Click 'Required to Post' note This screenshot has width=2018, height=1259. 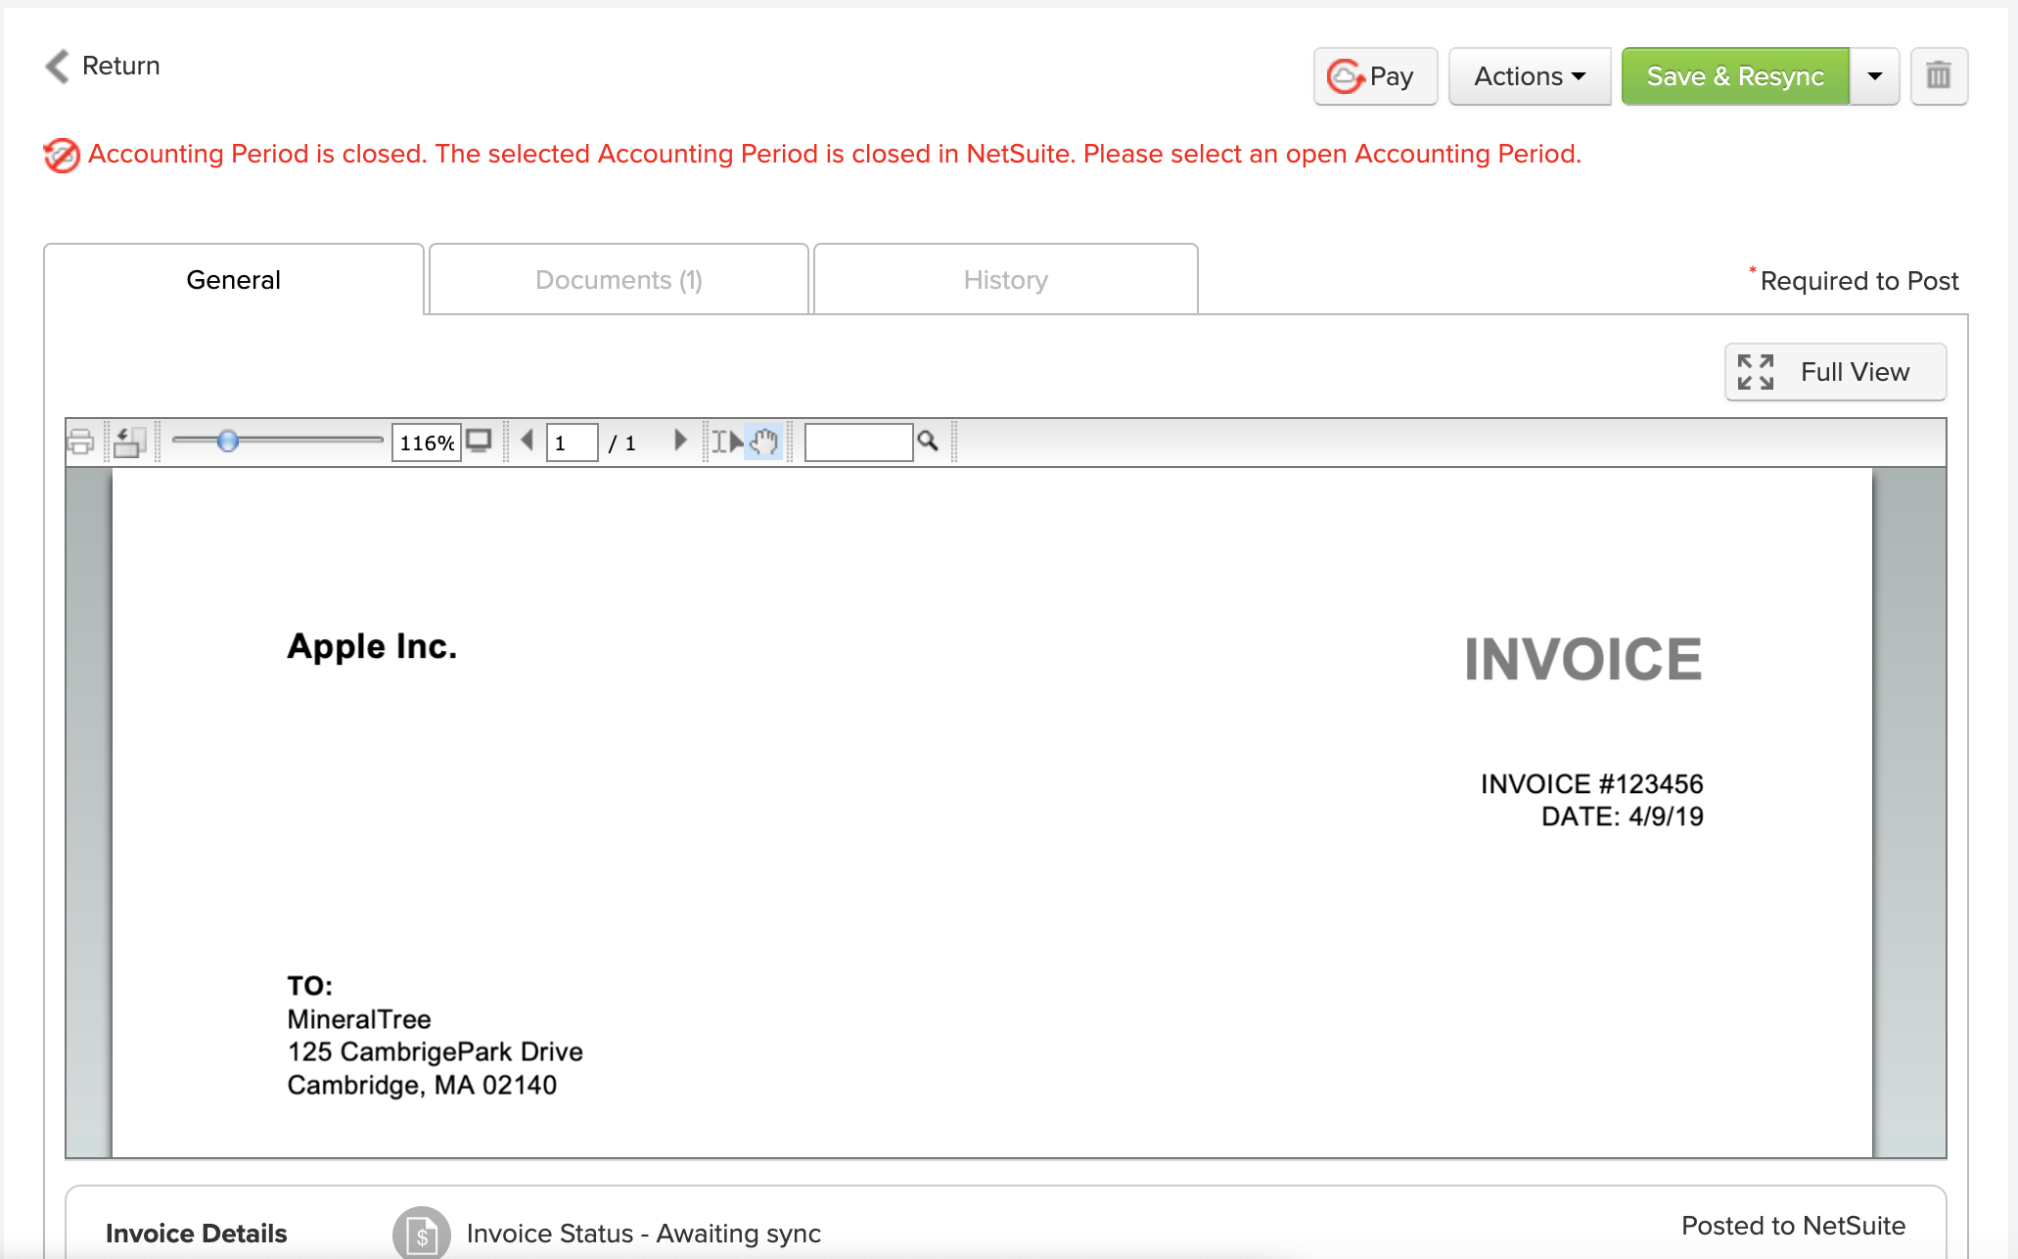[1858, 281]
